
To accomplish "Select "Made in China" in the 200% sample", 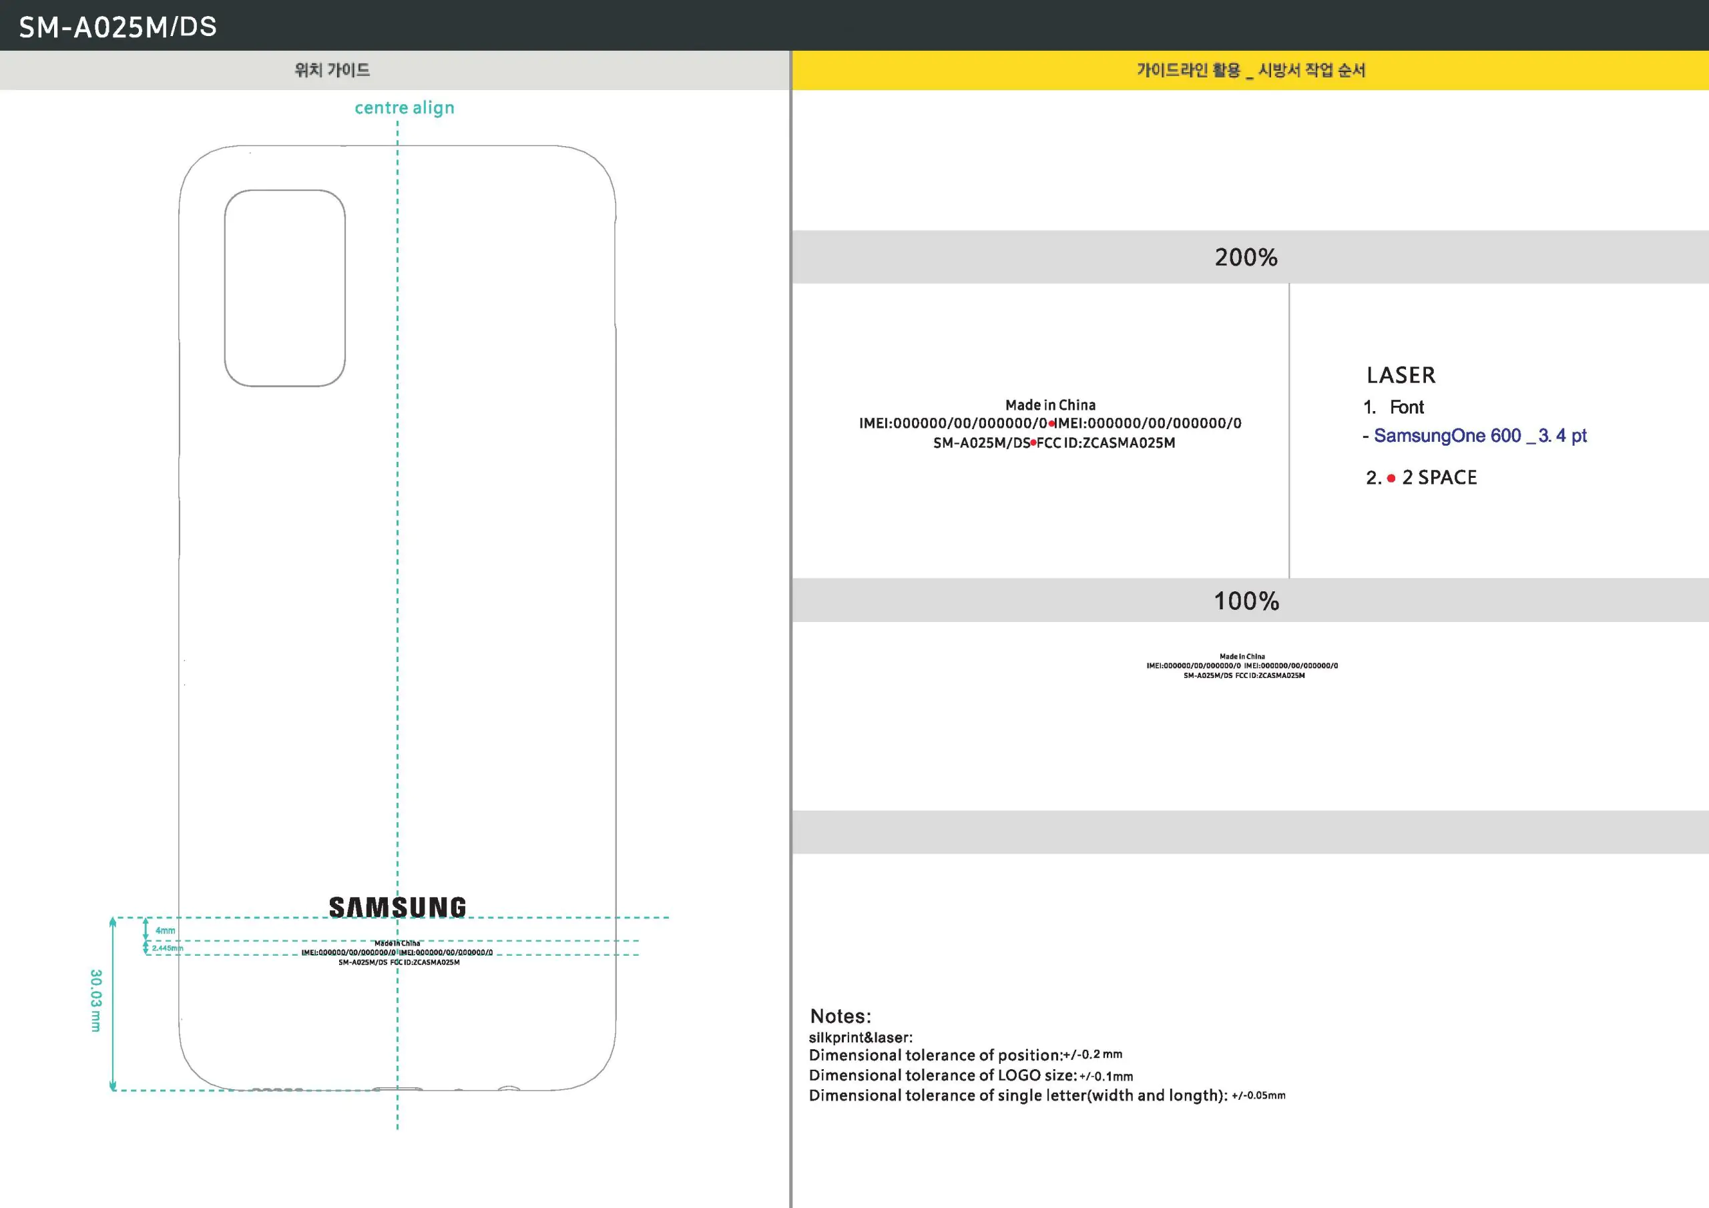I will (x=1050, y=405).
